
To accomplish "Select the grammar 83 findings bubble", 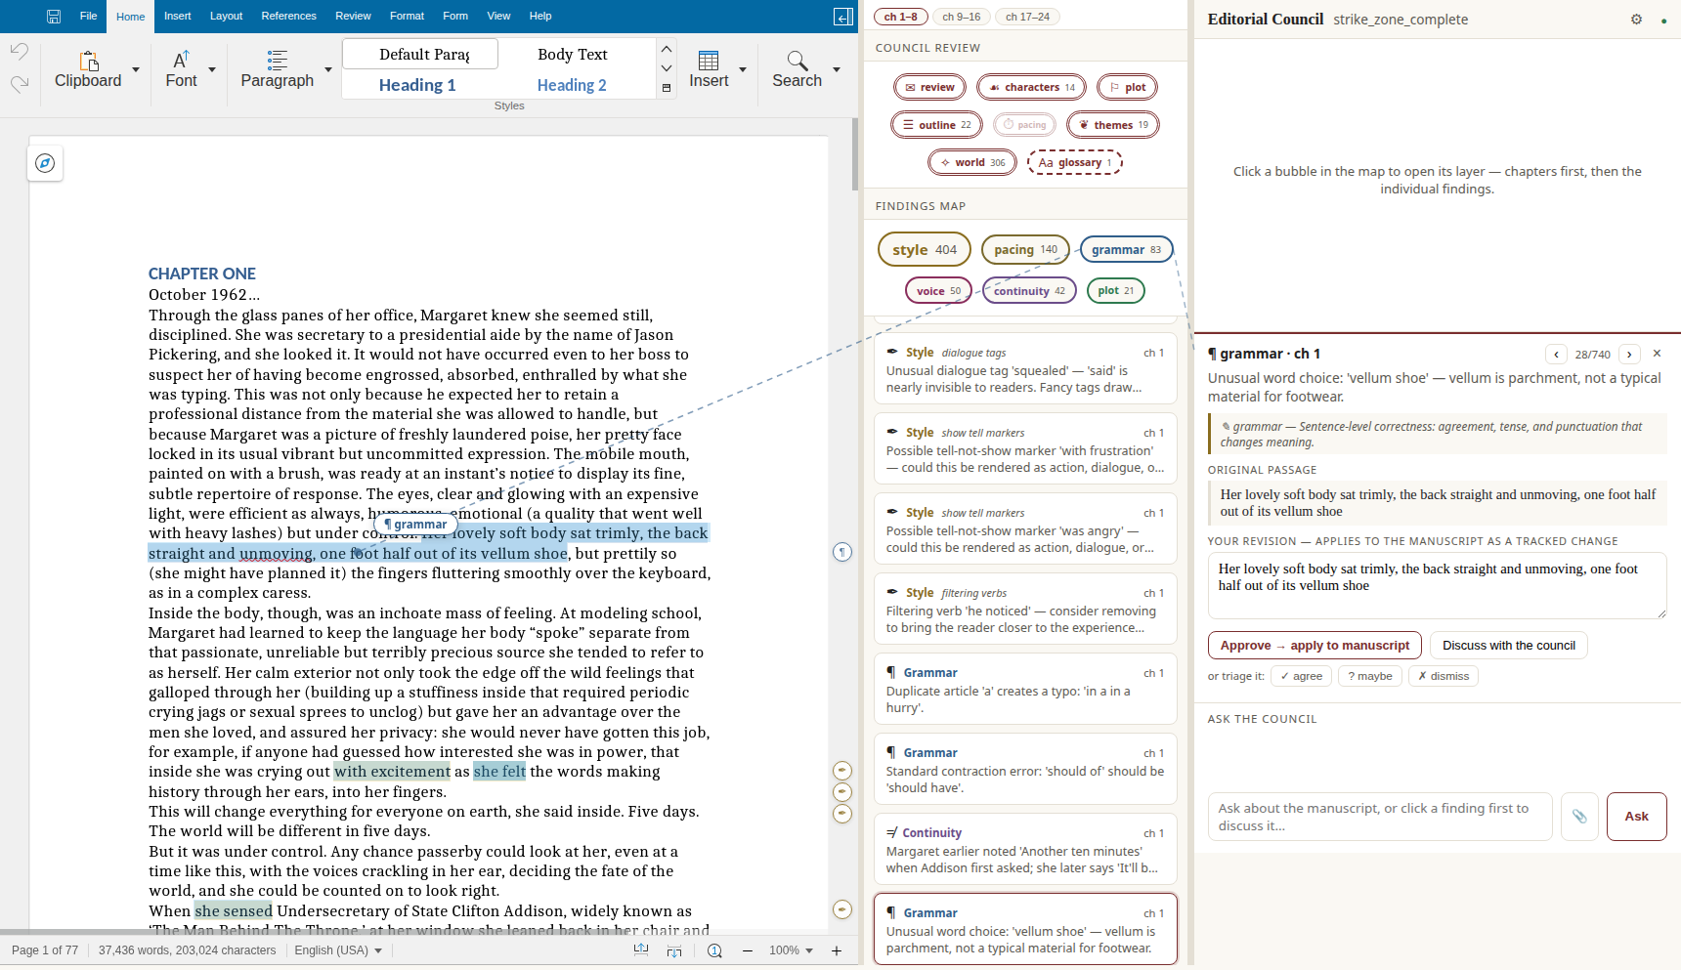I will click(x=1126, y=249).
